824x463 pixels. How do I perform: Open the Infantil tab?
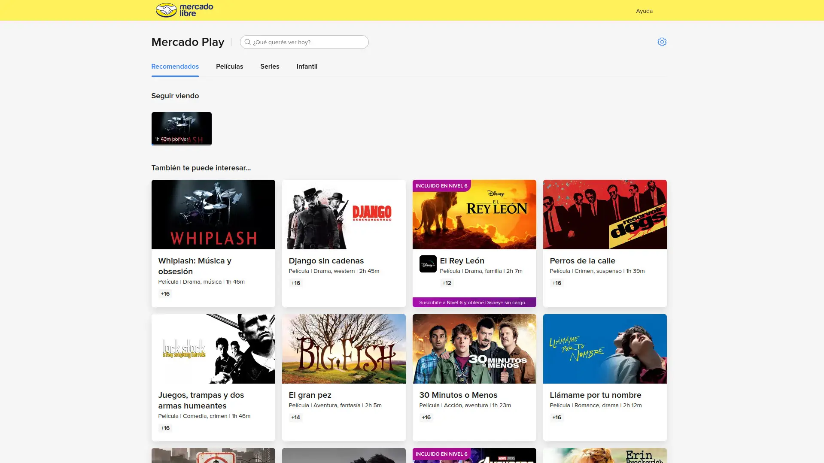click(307, 67)
